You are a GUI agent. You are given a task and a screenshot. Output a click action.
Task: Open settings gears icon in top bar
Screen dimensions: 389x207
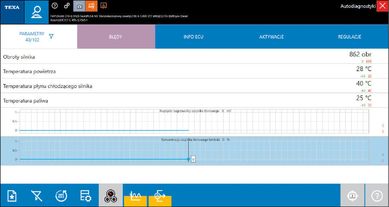(x=67, y=6)
